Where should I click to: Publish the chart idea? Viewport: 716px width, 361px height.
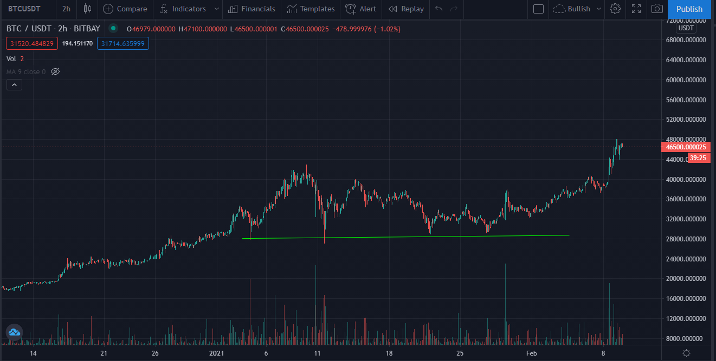click(x=689, y=9)
